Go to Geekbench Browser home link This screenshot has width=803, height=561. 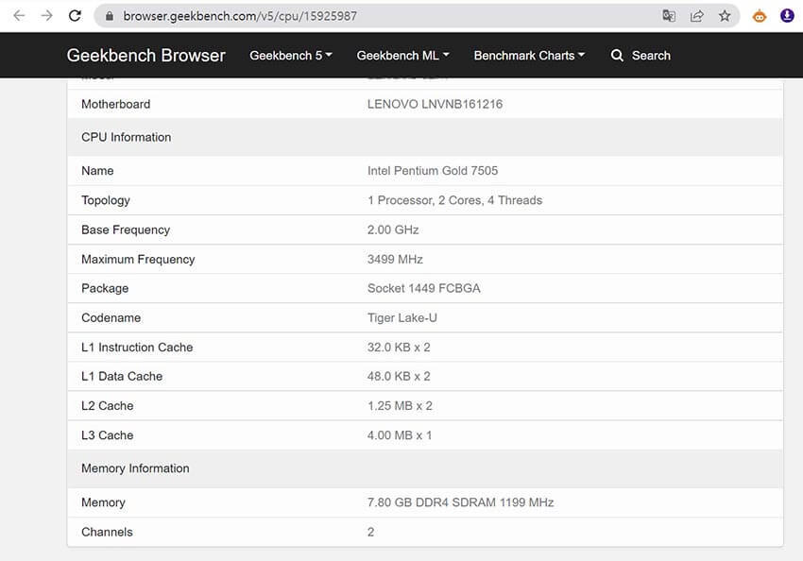pos(145,56)
